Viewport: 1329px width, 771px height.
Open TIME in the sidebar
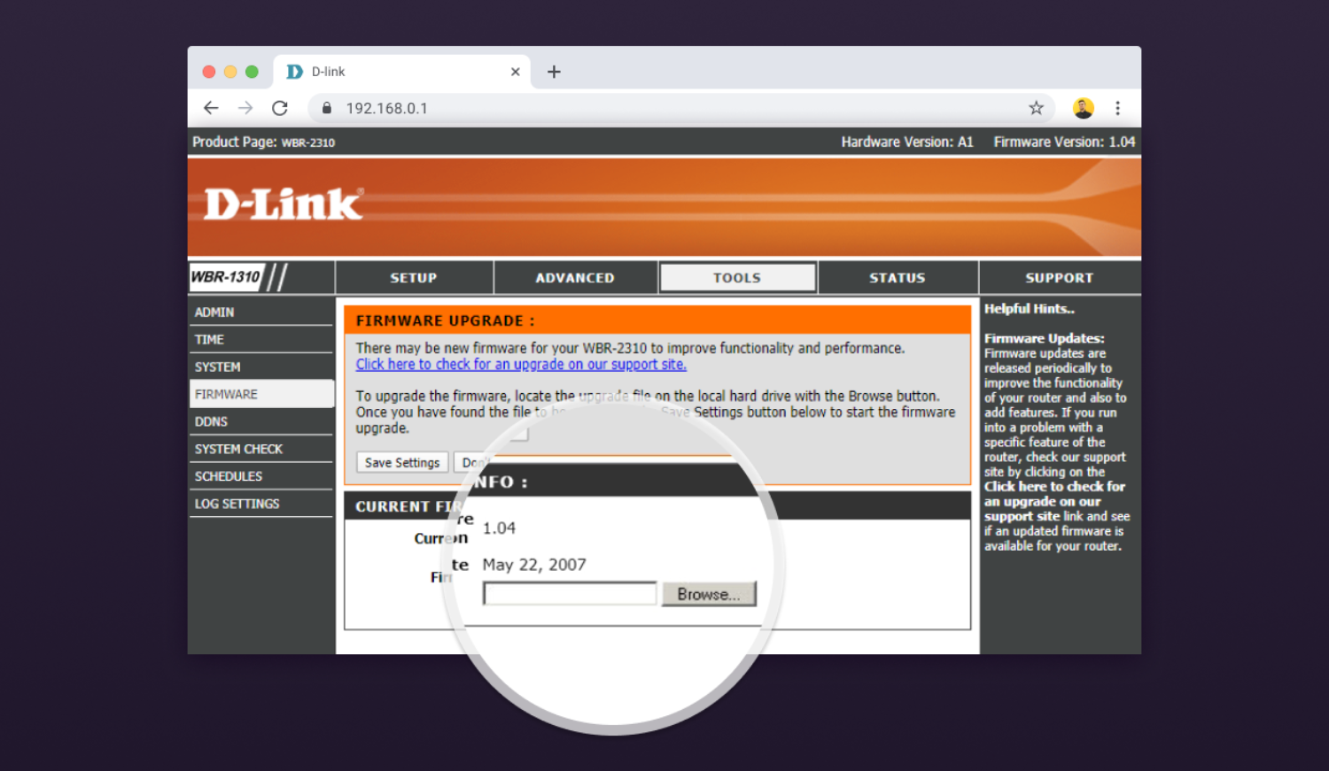point(260,340)
